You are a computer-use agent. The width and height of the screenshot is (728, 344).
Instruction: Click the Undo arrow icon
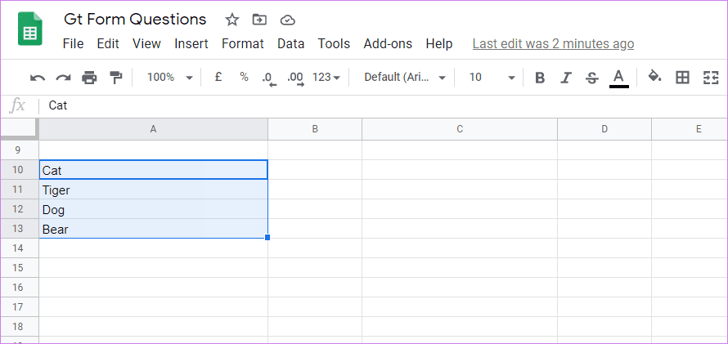click(37, 78)
